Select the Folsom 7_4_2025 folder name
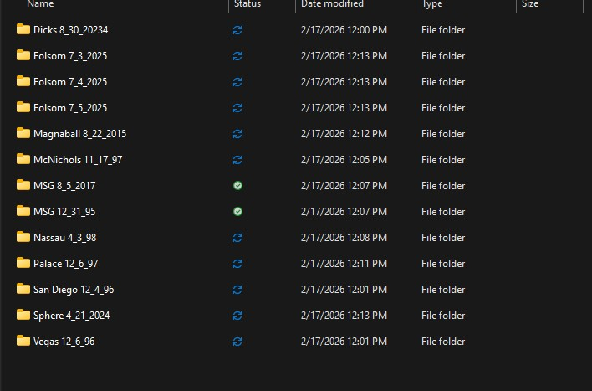The image size is (592, 391). (70, 82)
